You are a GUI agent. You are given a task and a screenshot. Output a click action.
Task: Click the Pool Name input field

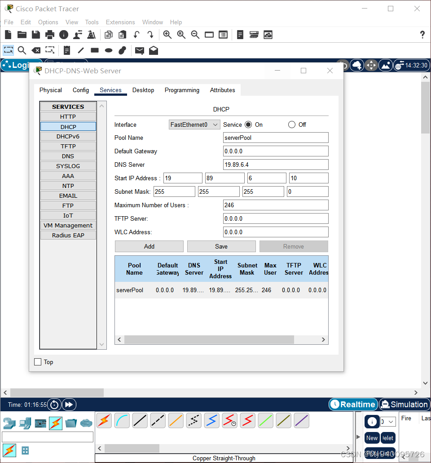[x=276, y=138]
